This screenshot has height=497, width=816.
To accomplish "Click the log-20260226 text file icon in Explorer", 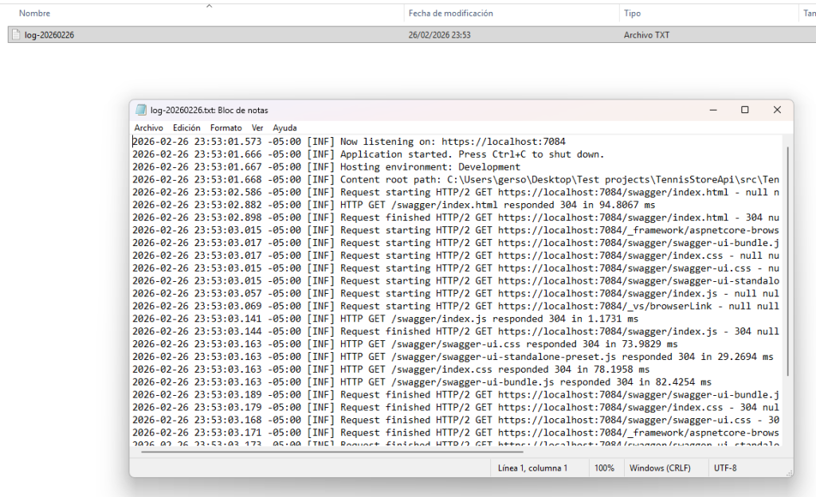I will tap(16, 35).
